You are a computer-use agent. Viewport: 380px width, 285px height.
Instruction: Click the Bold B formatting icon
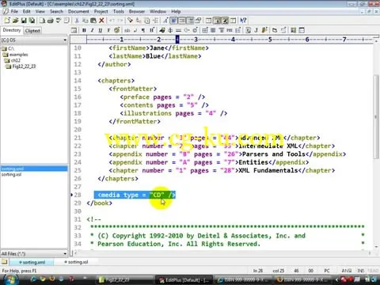pos(84,30)
